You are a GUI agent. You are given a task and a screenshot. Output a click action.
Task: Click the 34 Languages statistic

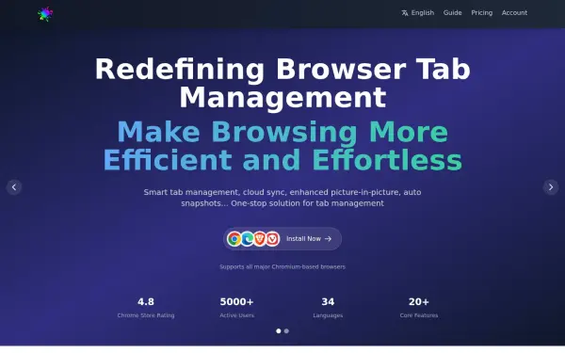point(328,307)
